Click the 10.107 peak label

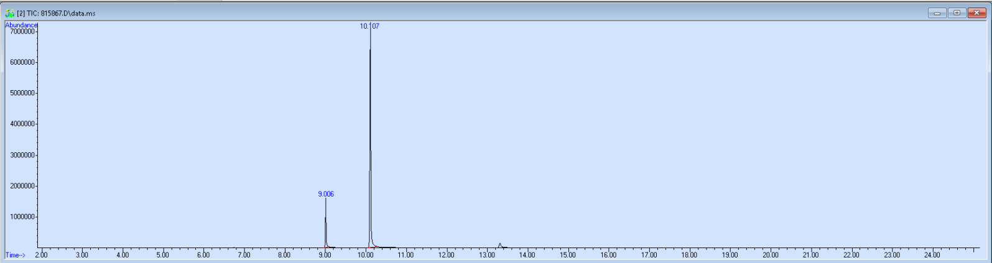pos(369,26)
